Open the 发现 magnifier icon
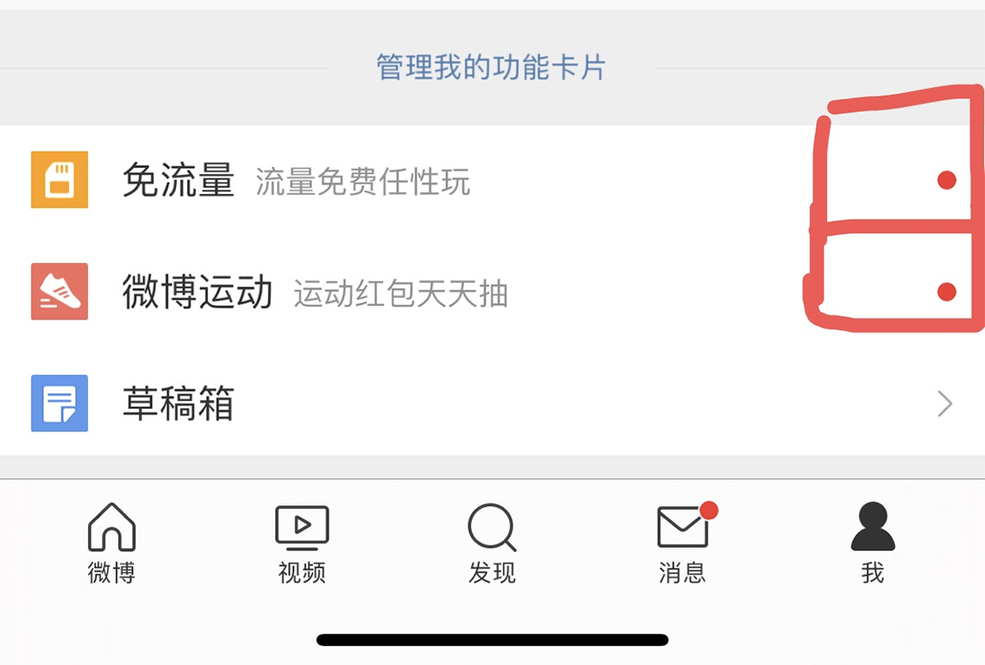 492,528
